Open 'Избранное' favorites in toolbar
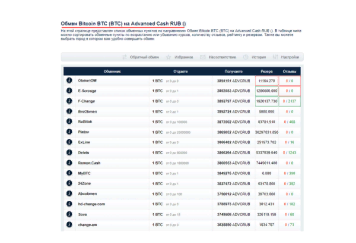Viewport: 356px width, 243px height. pos(180,57)
